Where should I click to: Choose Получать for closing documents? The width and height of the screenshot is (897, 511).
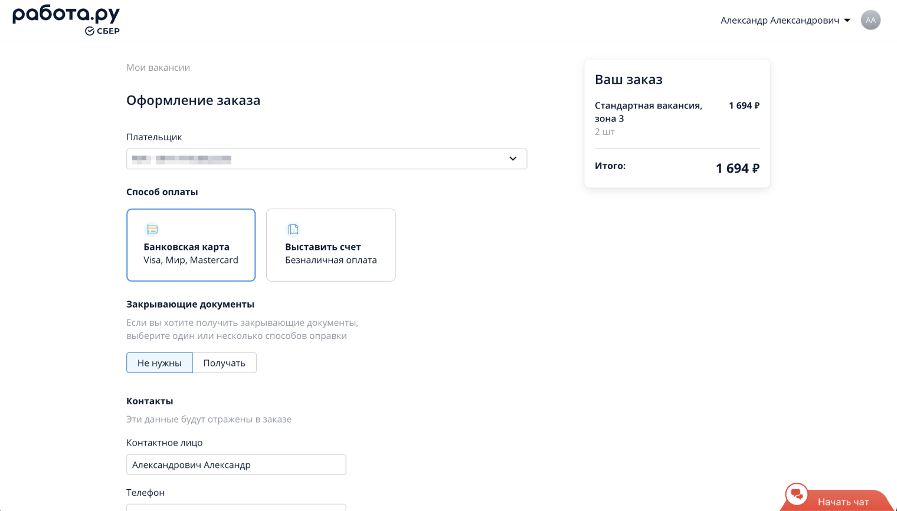[x=224, y=363]
